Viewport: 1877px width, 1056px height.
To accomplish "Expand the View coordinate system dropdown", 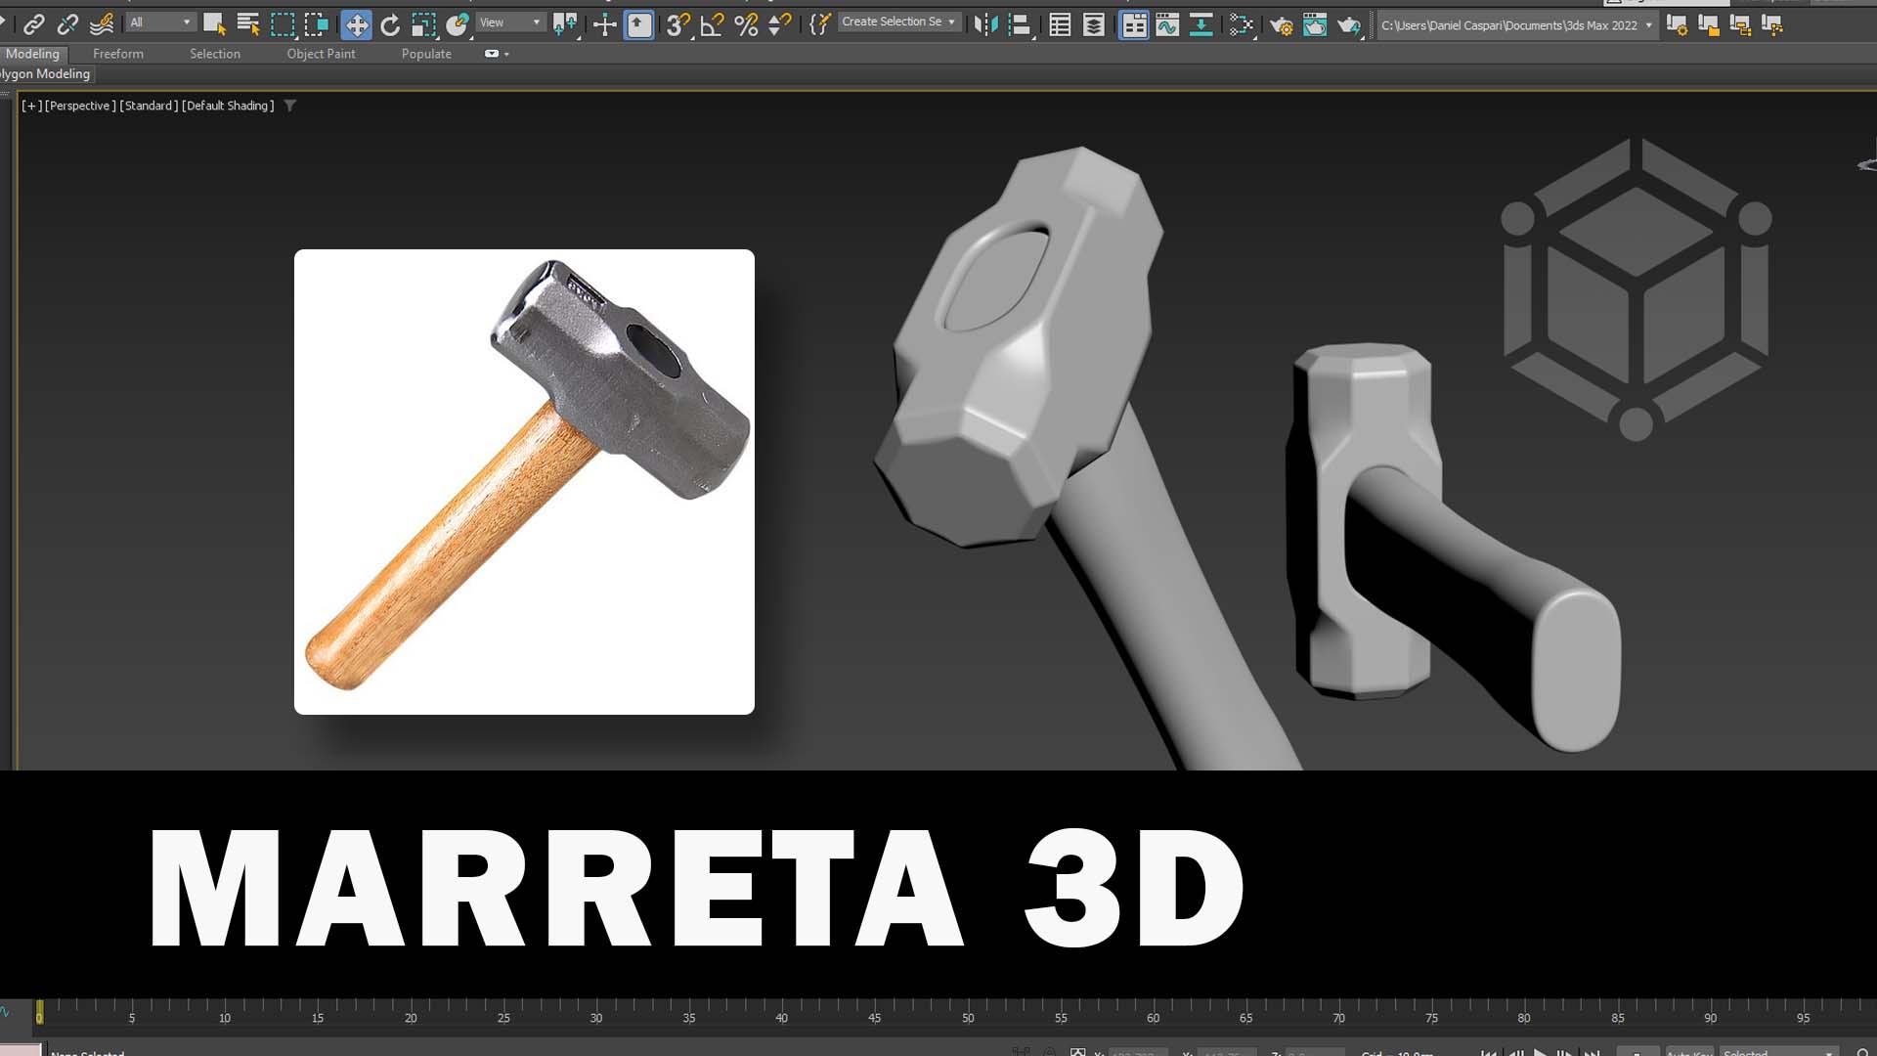I will (x=510, y=22).
